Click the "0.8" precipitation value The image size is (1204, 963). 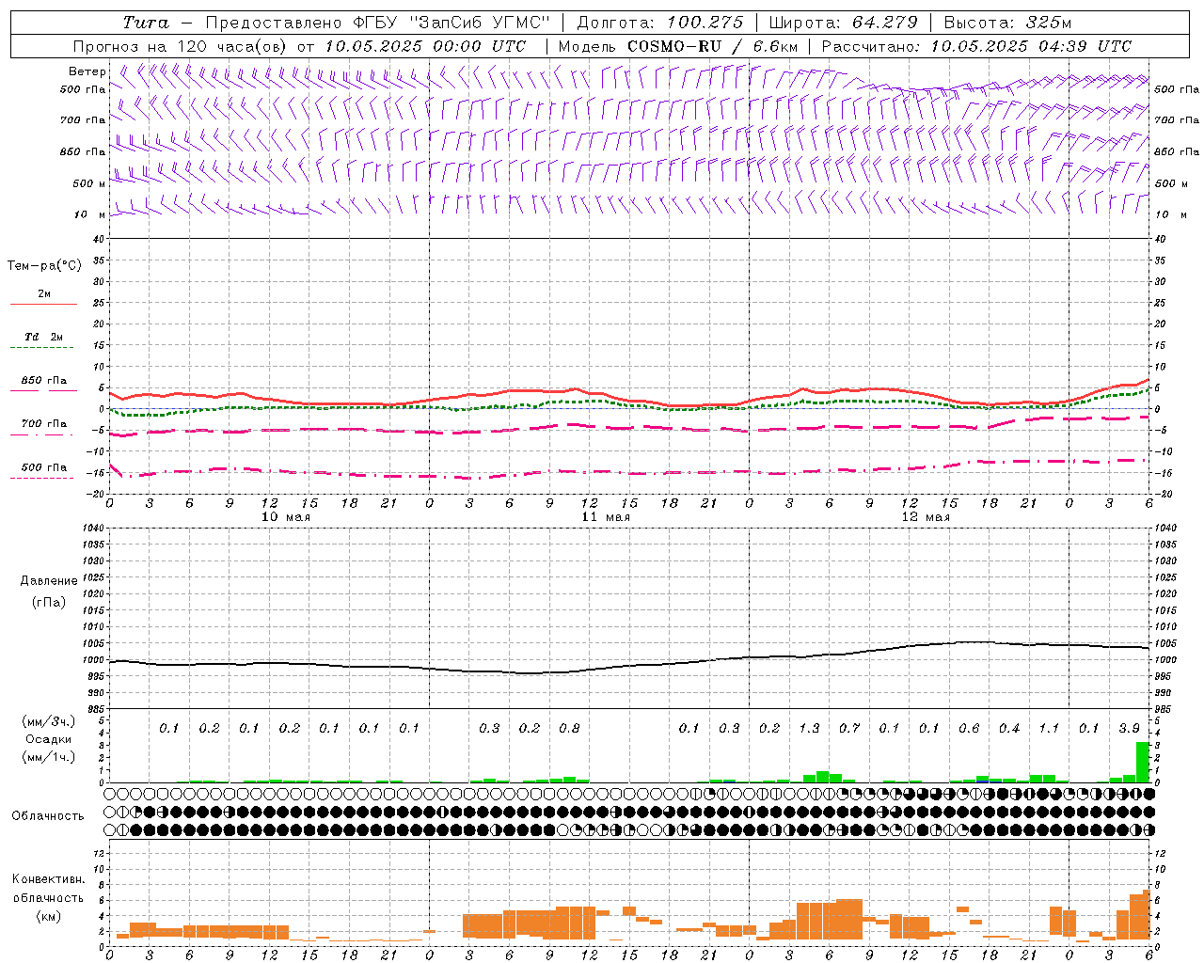569,729
